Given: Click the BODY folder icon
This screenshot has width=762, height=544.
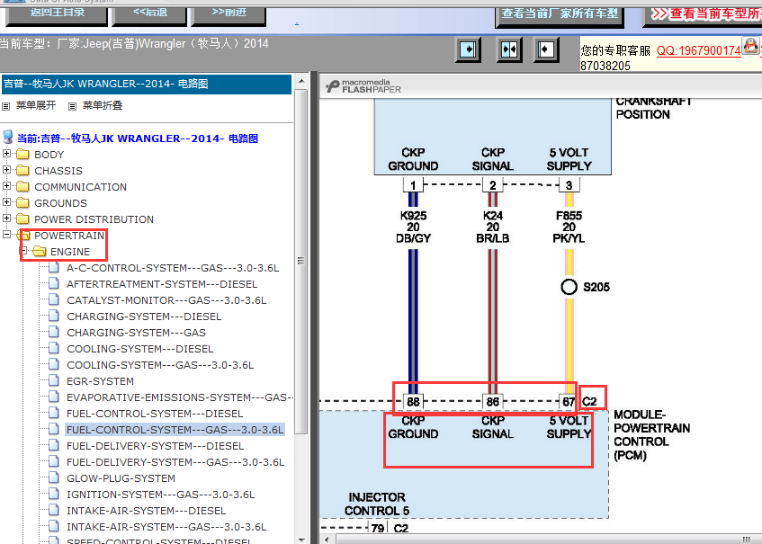Looking at the screenshot, I should (x=22, y=155).
